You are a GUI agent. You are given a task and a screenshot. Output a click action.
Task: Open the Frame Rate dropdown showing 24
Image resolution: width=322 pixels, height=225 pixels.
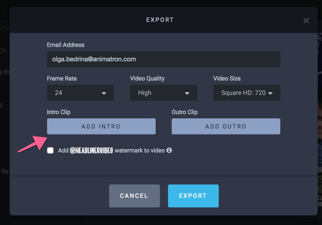coord(80,93)
